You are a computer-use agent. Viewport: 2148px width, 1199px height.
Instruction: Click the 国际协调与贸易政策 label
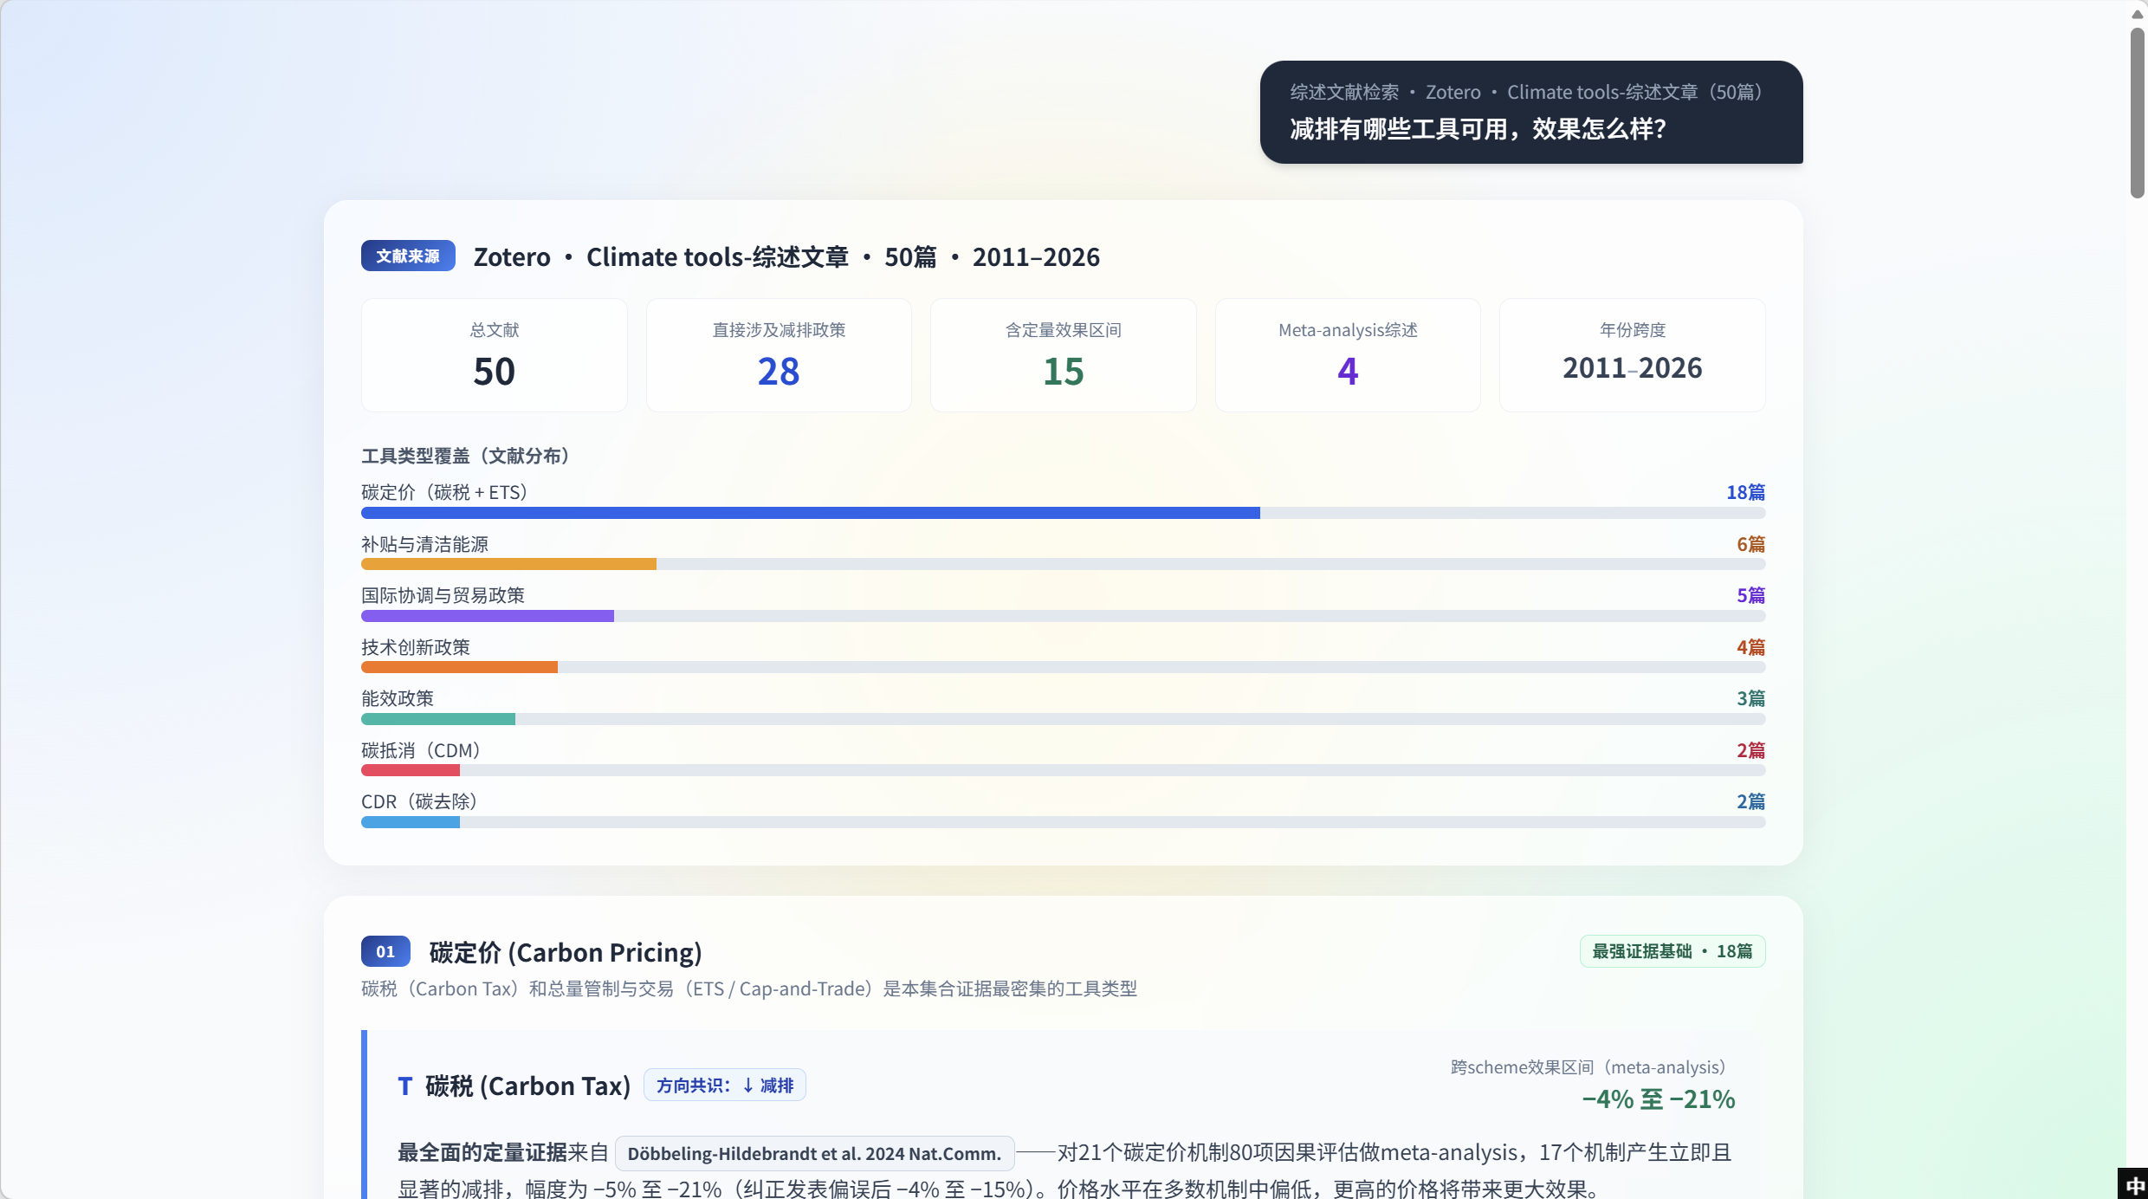point(443,595)
